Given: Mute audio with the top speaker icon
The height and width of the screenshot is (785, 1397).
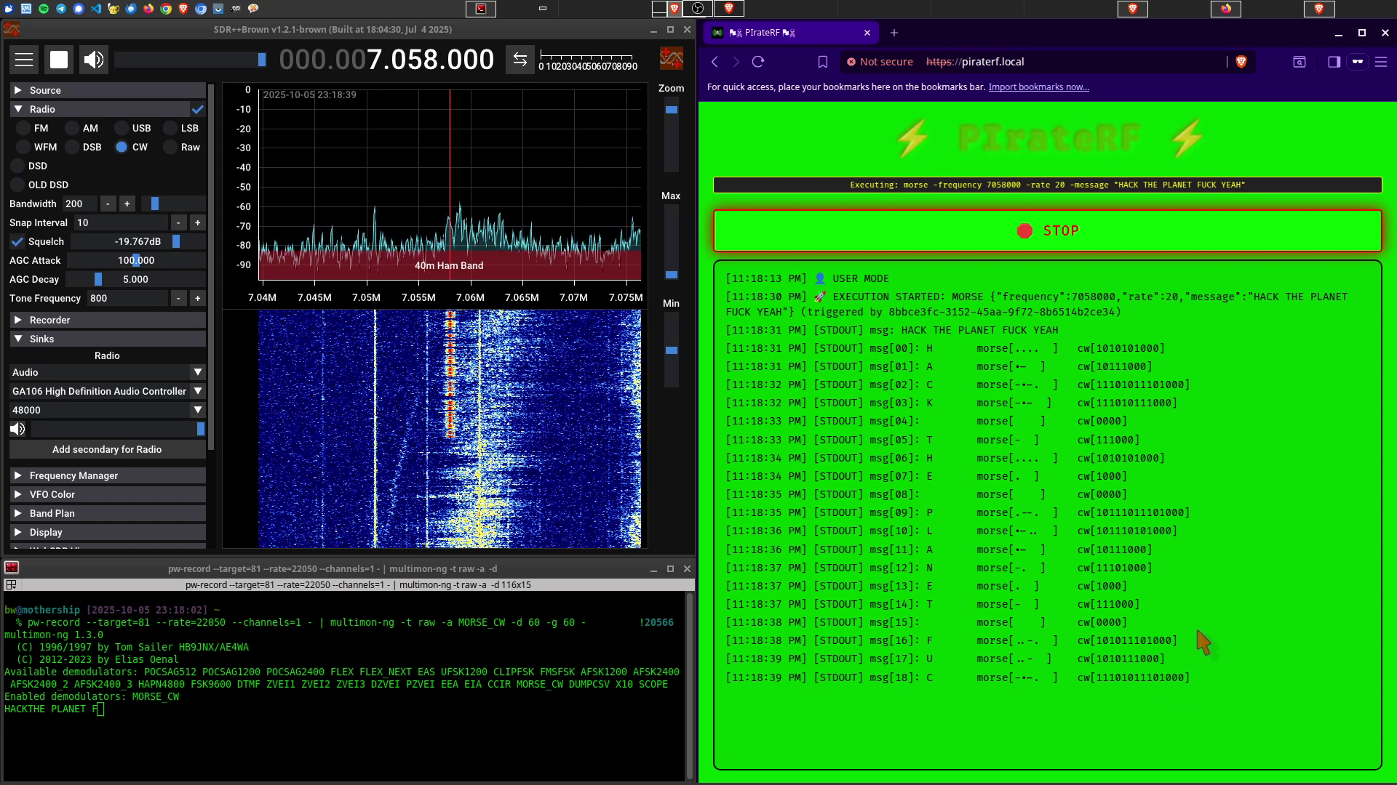Looking at the screenshot, I should tap(94, 60).
